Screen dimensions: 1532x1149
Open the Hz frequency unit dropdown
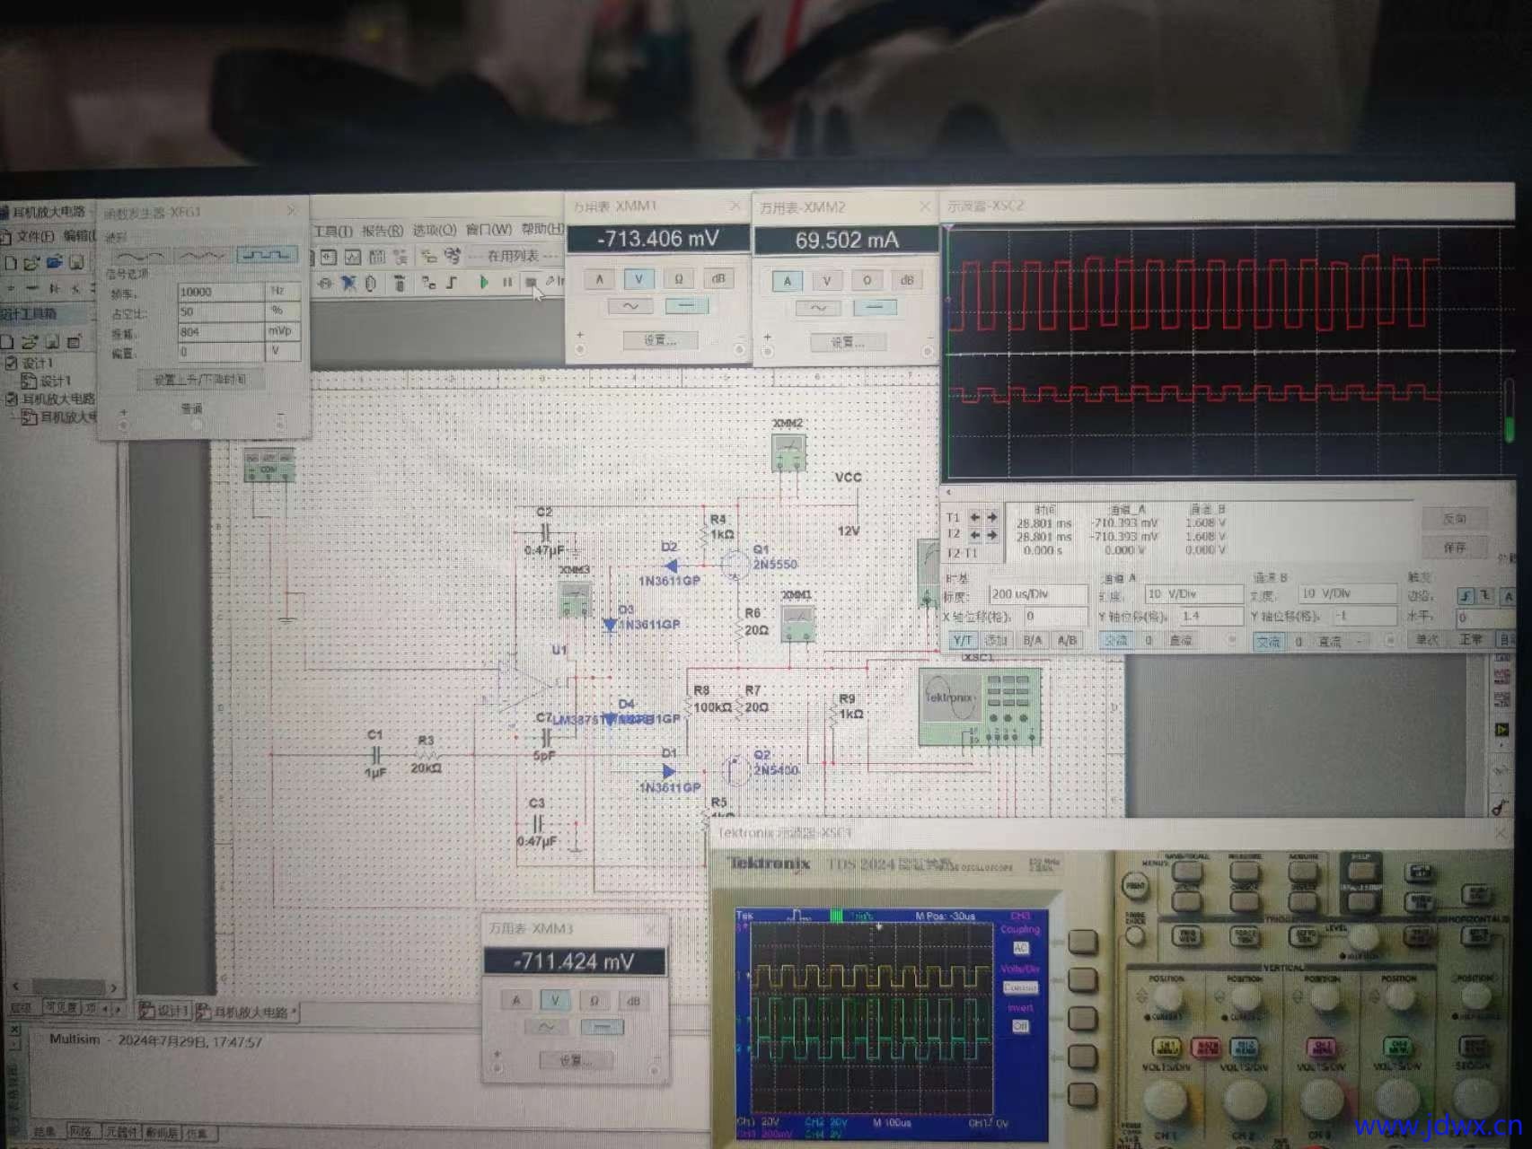coord(283,292)
